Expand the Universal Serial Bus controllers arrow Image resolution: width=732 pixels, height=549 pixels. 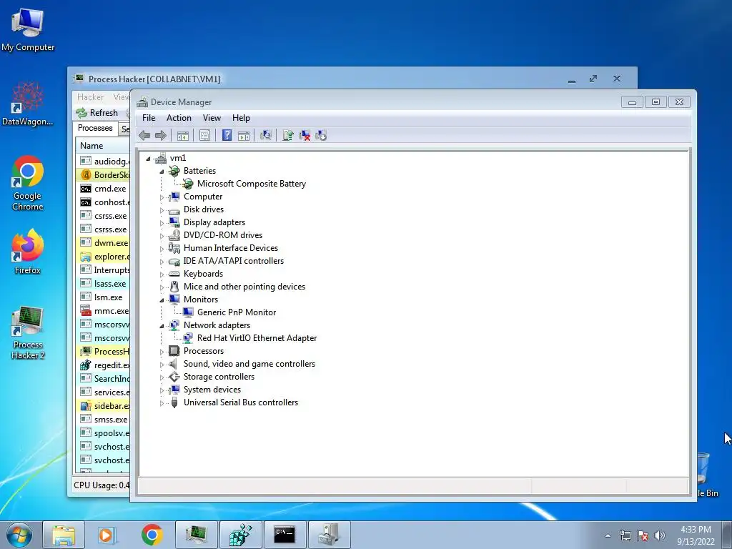tap(162, 403)
